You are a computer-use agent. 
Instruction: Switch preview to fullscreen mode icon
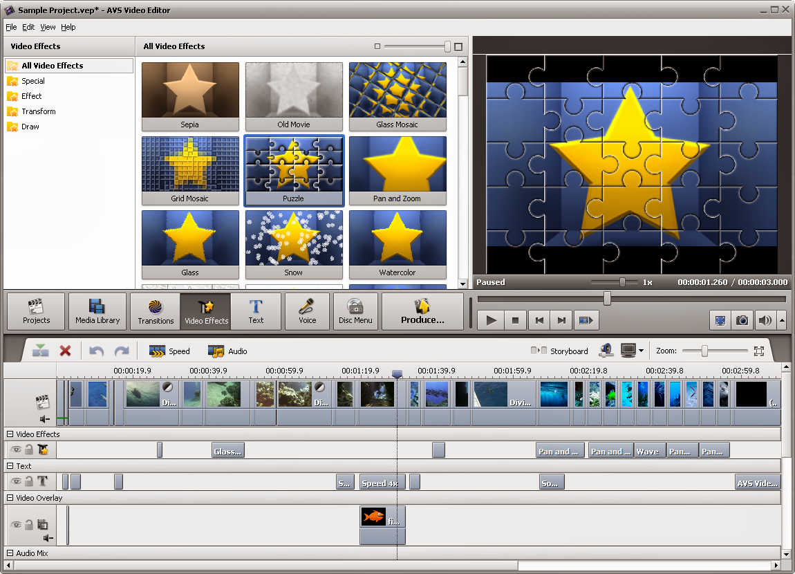point(720,320)
